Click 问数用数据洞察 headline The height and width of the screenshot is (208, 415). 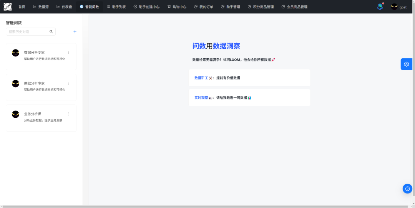click(216, 46)
